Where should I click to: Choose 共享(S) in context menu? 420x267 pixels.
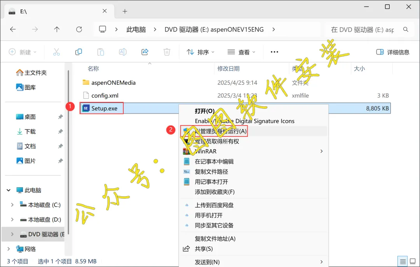203,249
